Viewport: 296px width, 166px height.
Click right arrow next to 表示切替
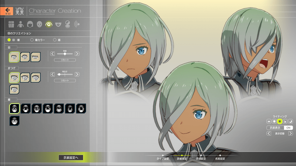click(x=290, y=134)
